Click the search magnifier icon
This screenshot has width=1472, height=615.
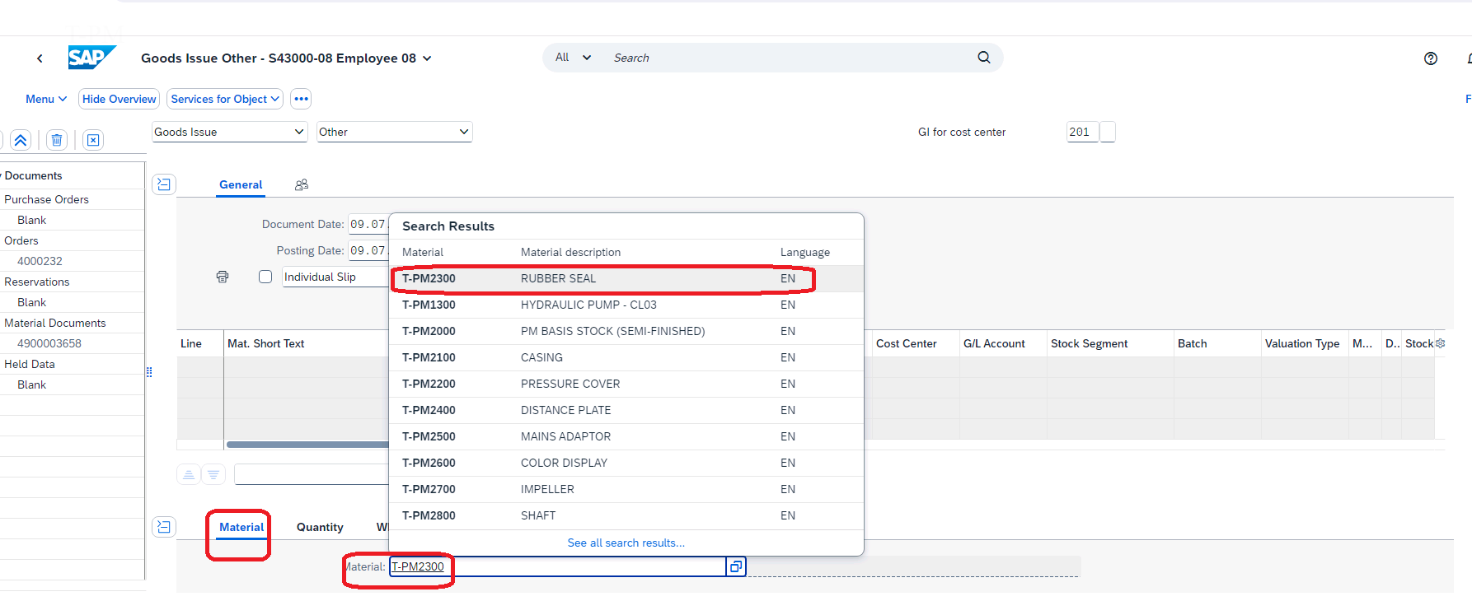coord(983,58)
